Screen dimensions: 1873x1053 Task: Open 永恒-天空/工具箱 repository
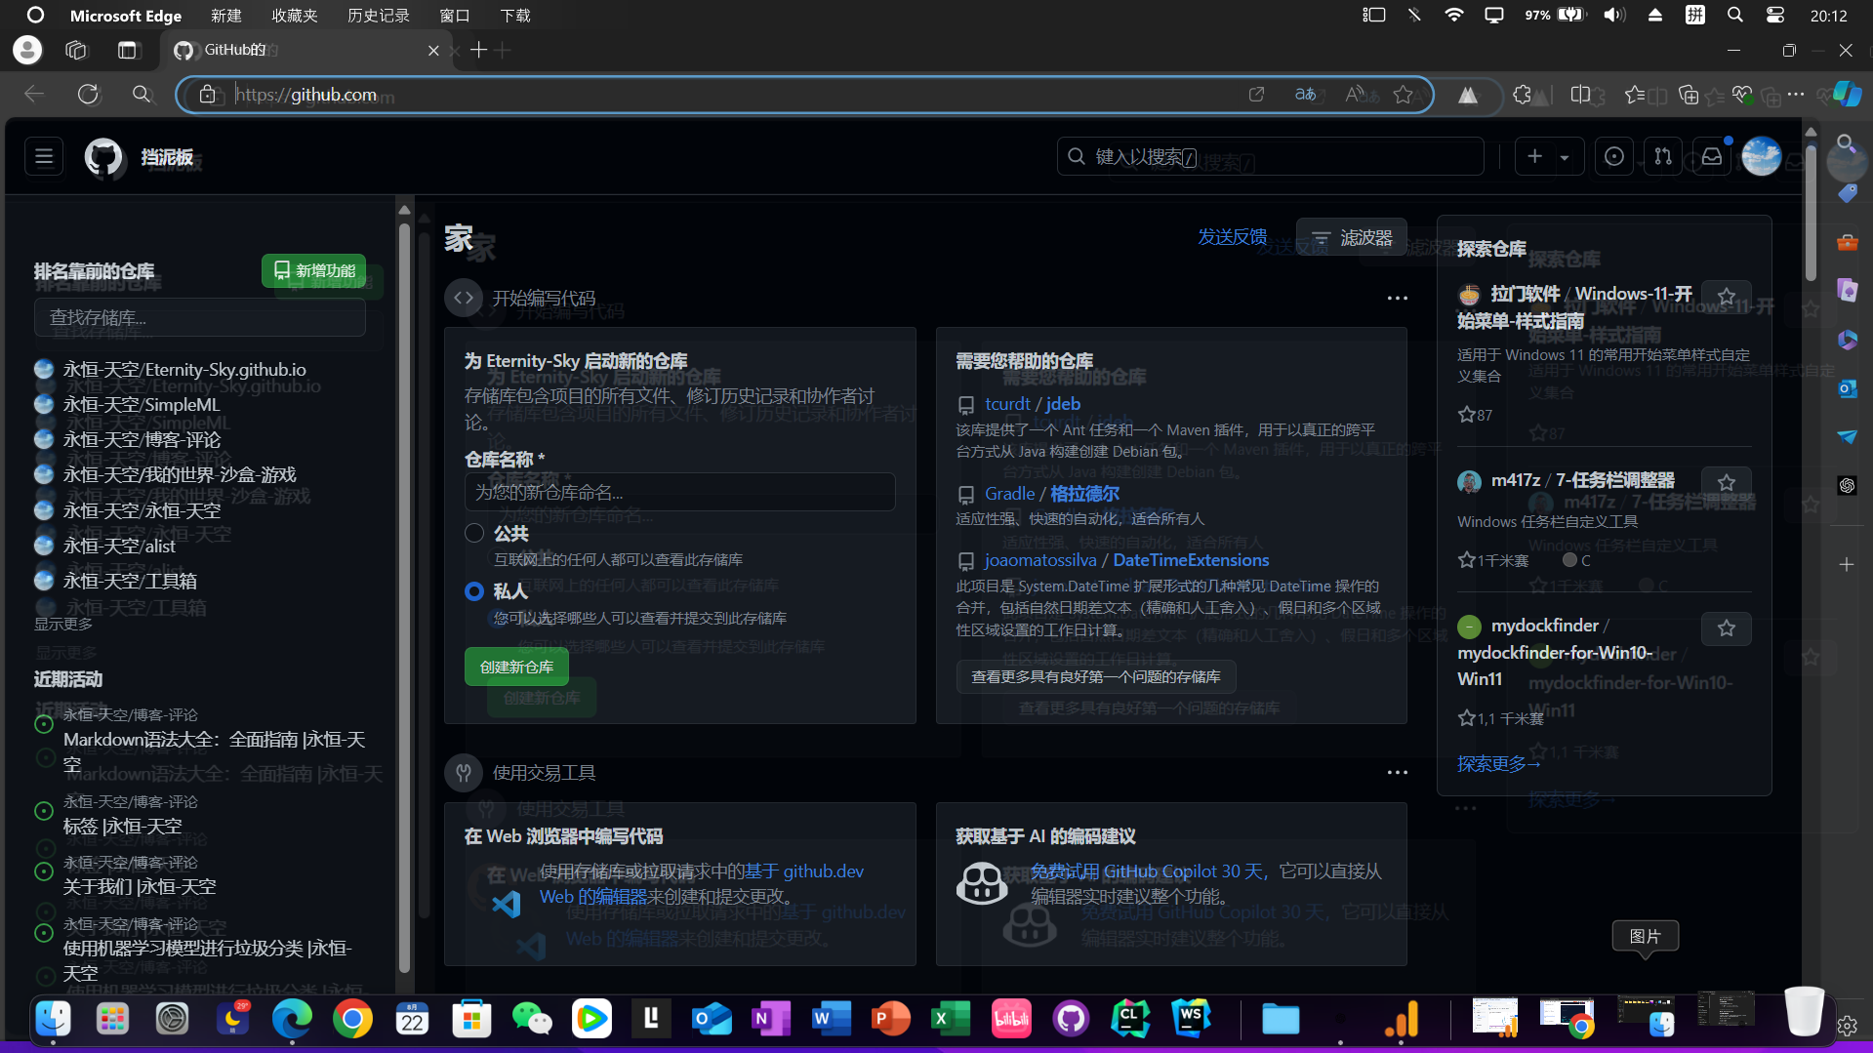coord(130,581)
